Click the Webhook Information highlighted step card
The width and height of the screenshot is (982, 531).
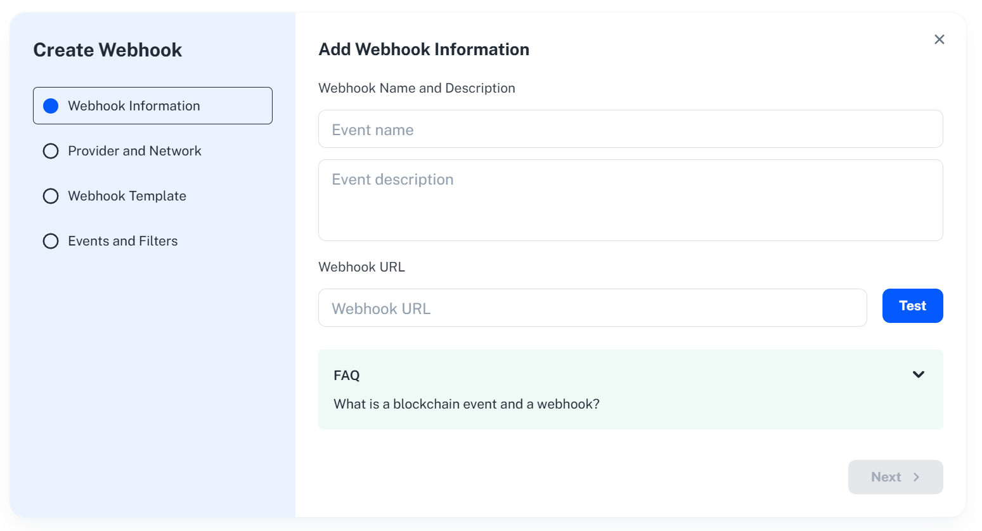point(152,105)
